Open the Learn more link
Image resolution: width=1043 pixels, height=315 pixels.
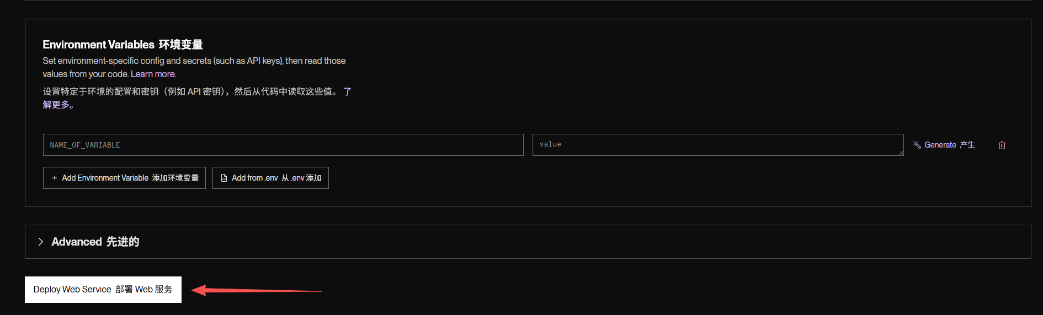coord(153,74)
